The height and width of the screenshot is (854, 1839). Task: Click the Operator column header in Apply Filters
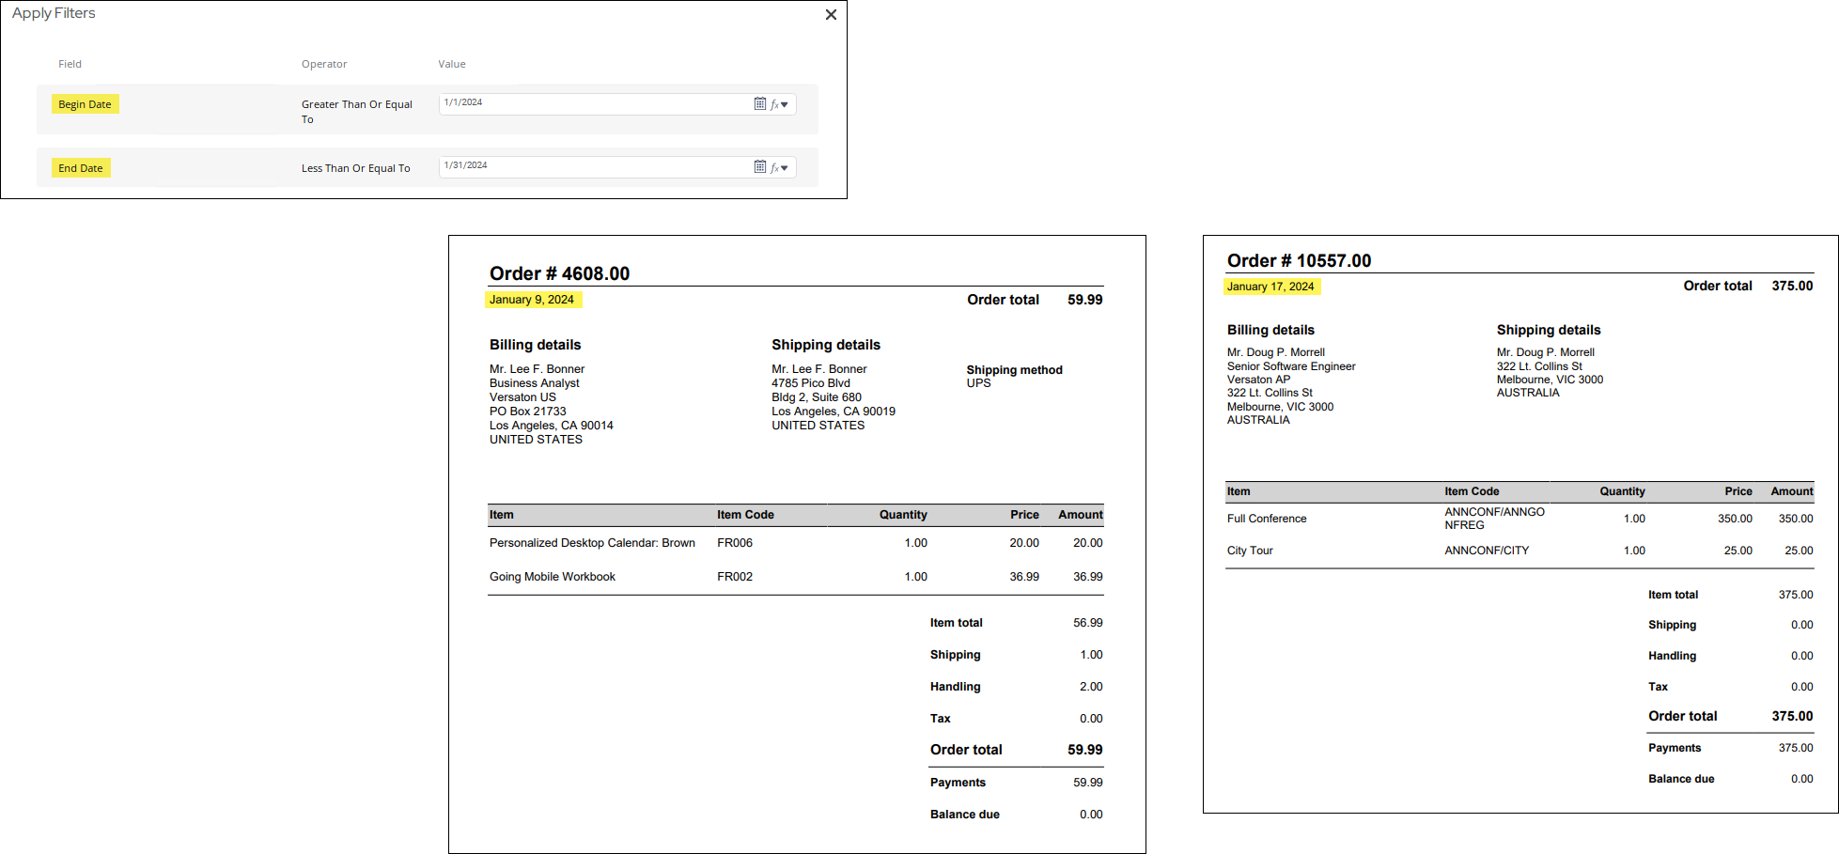(324, 64)
